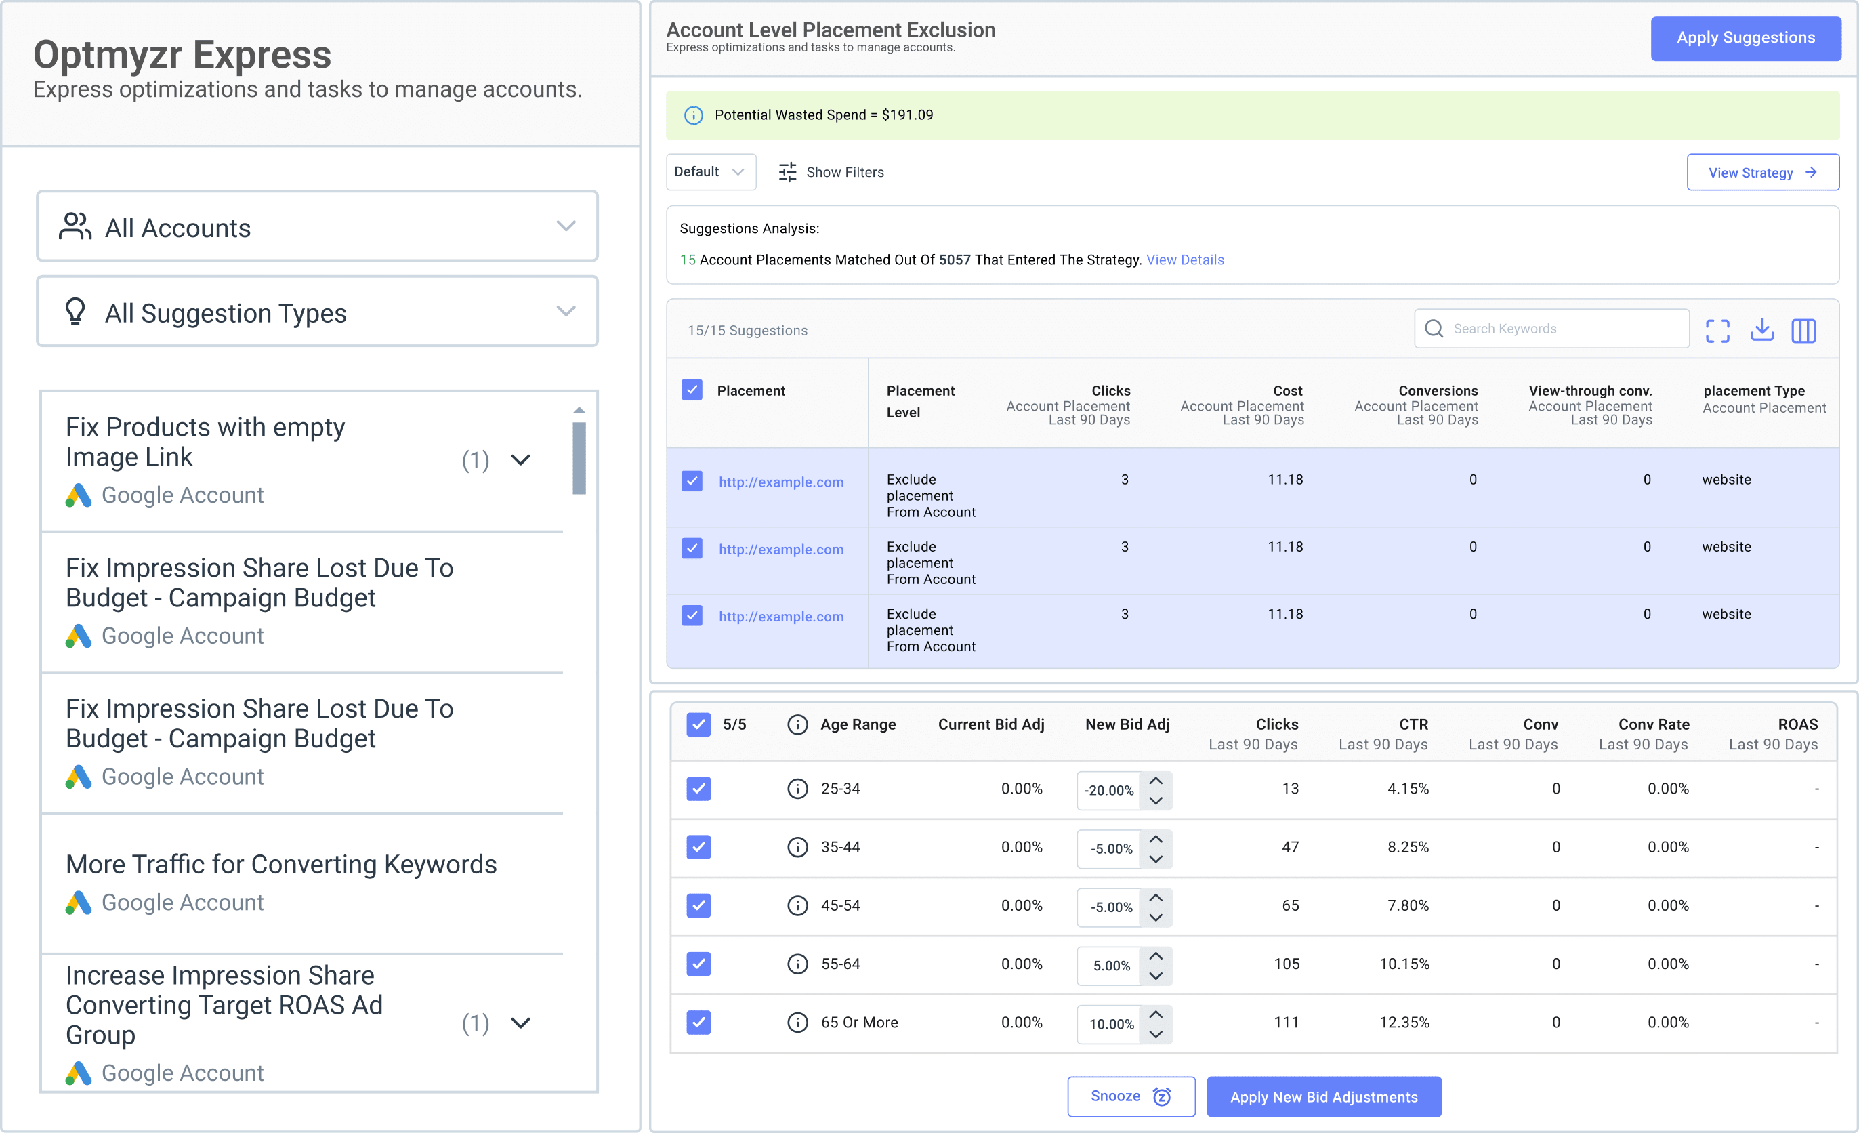Uncheck the 25-34 age range row
This screenshot has width=1859, height=1133.
(698, 789)
